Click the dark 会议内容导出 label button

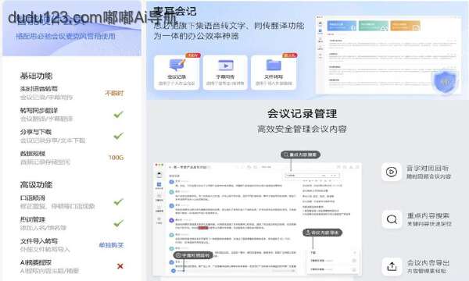click(x=322, y=233)
